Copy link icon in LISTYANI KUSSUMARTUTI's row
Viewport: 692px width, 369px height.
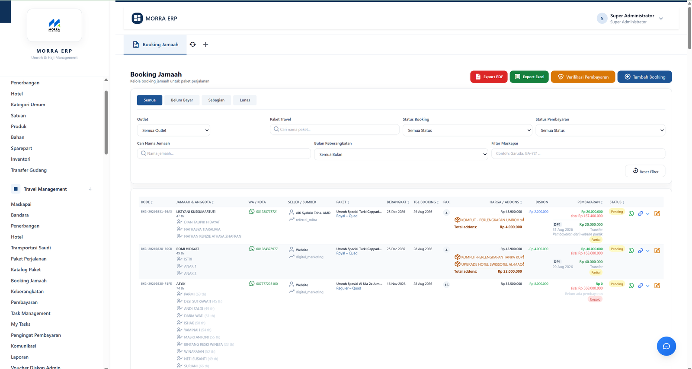pyautogui.click(x=641, y=213)
